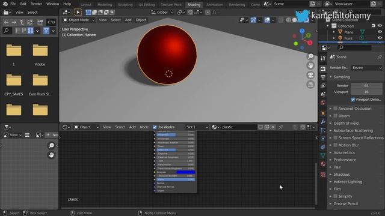
Task: Open the Texture properties checker tab
Action: coord(323,175)
